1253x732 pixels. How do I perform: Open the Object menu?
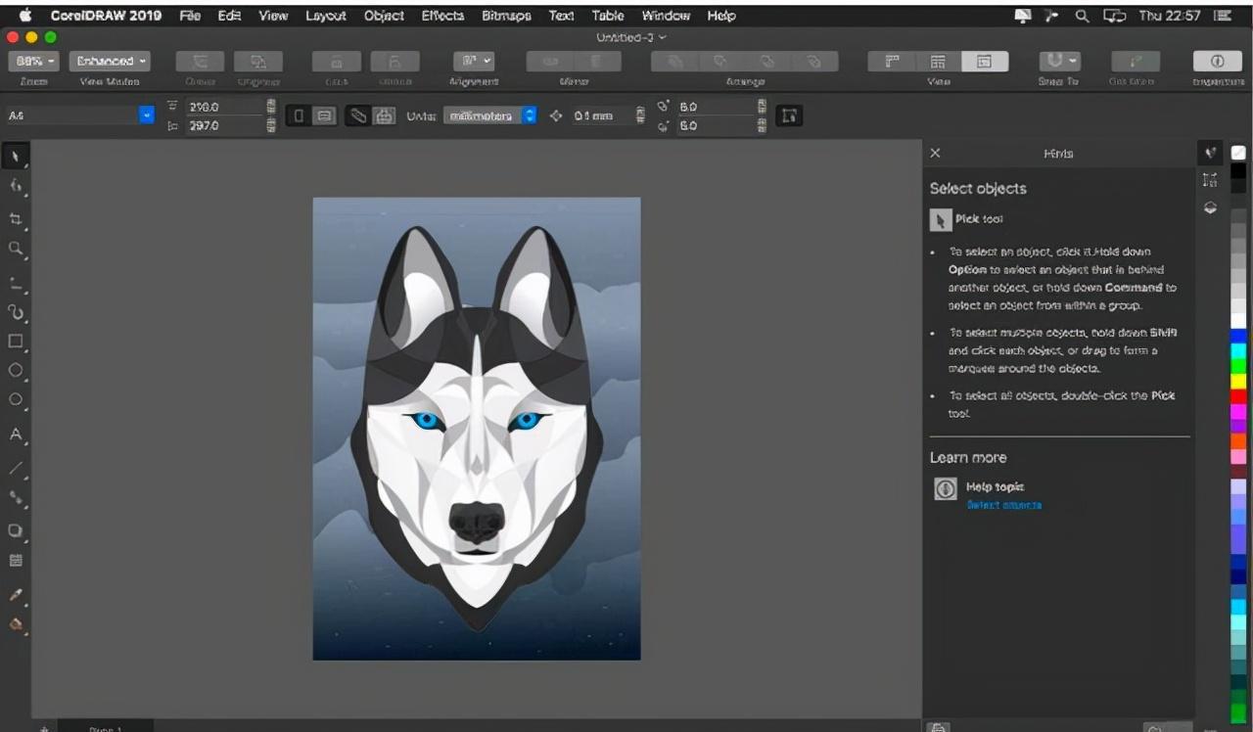click(x=384, y=16)
